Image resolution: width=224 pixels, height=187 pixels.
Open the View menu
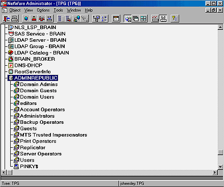[x=29, y=10]
